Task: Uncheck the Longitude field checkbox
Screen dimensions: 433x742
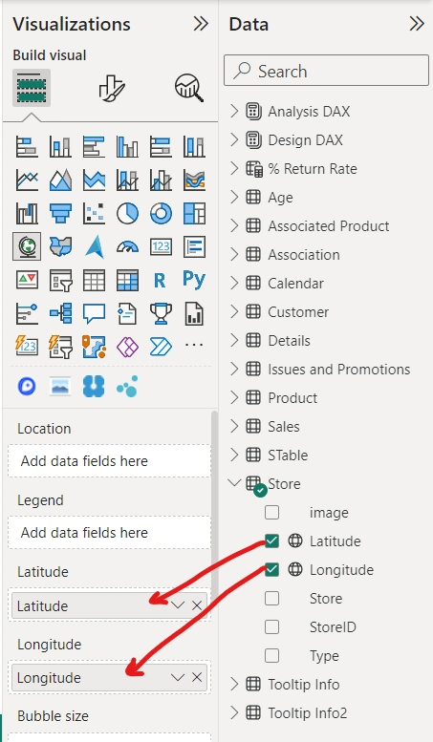Action: (271, 570)
